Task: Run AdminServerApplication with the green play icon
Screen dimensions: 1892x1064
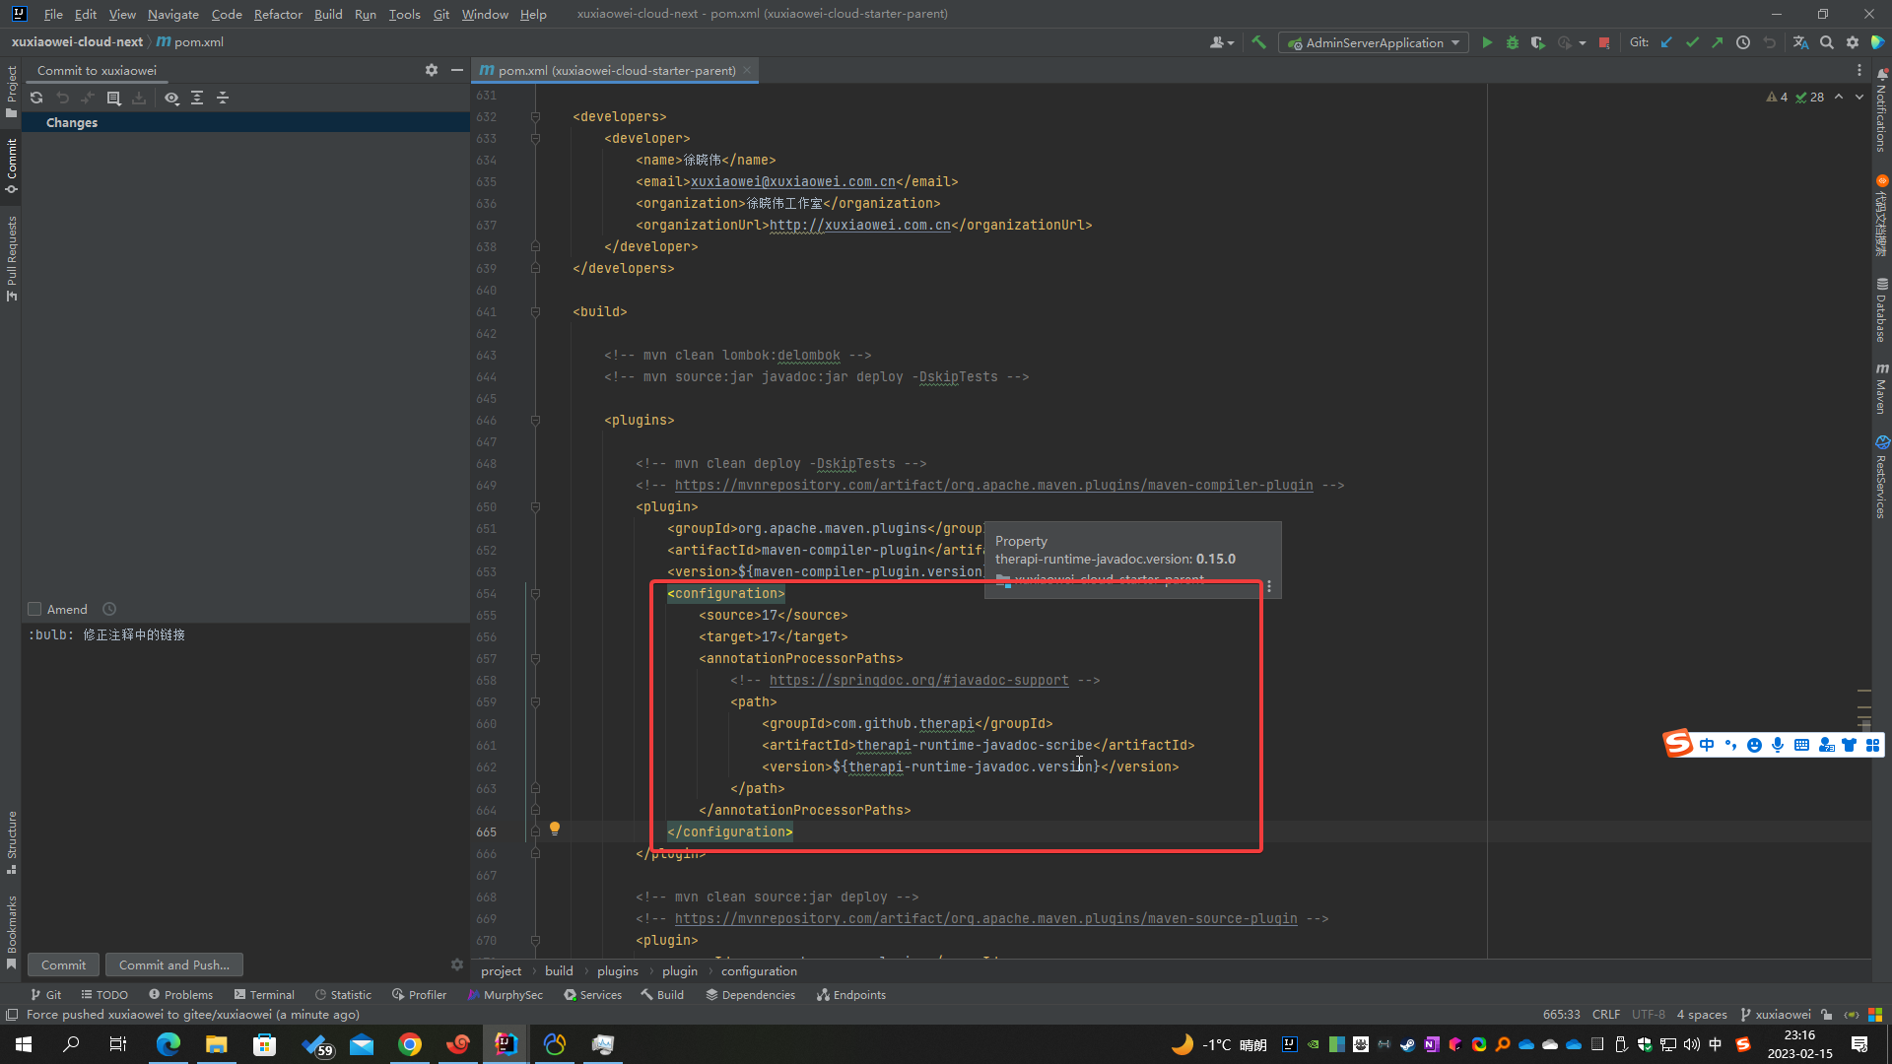Action: [1487, 42]
